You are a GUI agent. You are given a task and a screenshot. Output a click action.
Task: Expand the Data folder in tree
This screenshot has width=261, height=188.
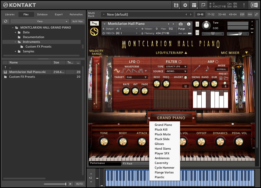[x=15, y=32]
